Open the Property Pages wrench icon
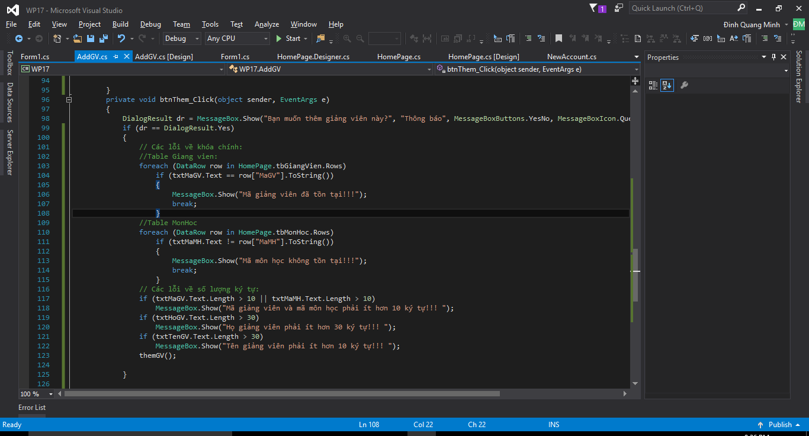 coord(684,85)
